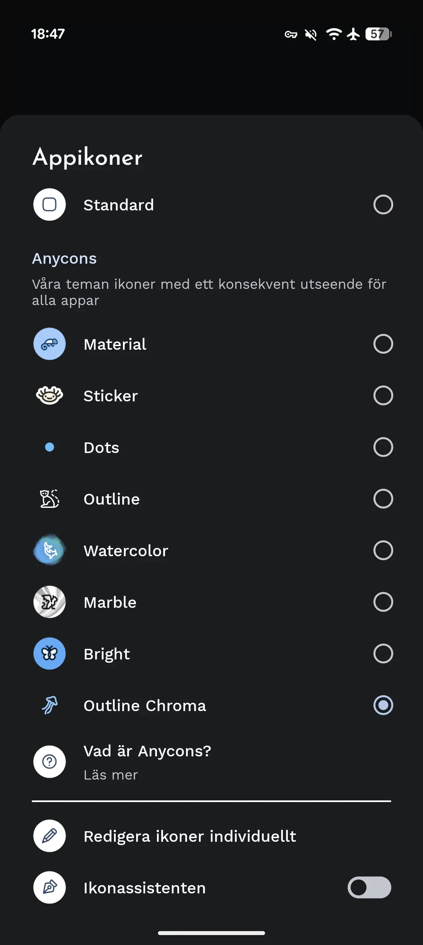The height and width of the screenshot is (945, 423).
Task: Tap the Sticker axolotl icon
Action: [x=50, y=395]
